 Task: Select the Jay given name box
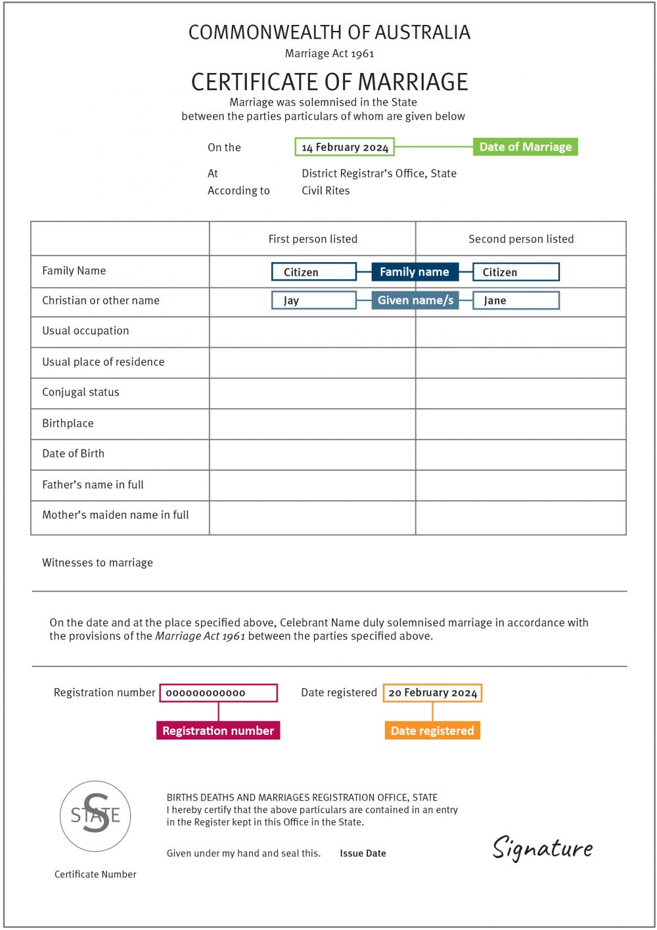[x=314, y=300]
